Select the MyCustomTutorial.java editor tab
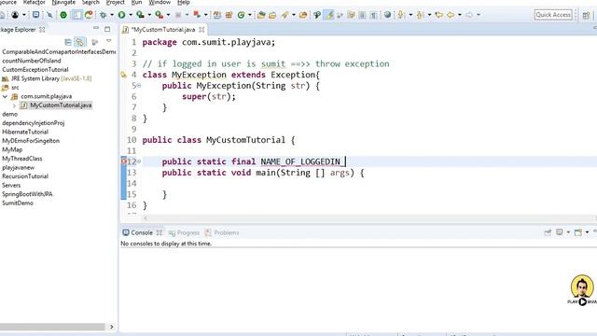 (x=163, y=29)
